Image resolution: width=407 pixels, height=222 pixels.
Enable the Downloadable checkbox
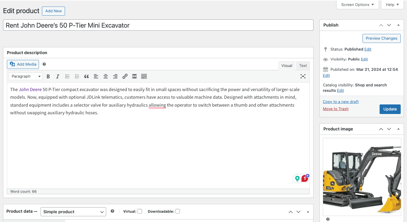tap(177, 211)
